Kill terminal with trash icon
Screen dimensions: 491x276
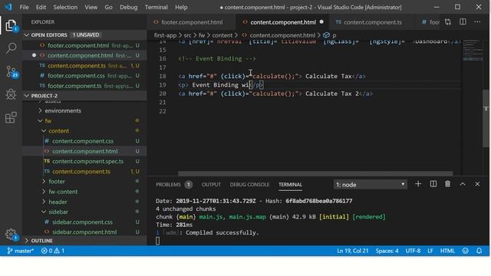(448, 184)
